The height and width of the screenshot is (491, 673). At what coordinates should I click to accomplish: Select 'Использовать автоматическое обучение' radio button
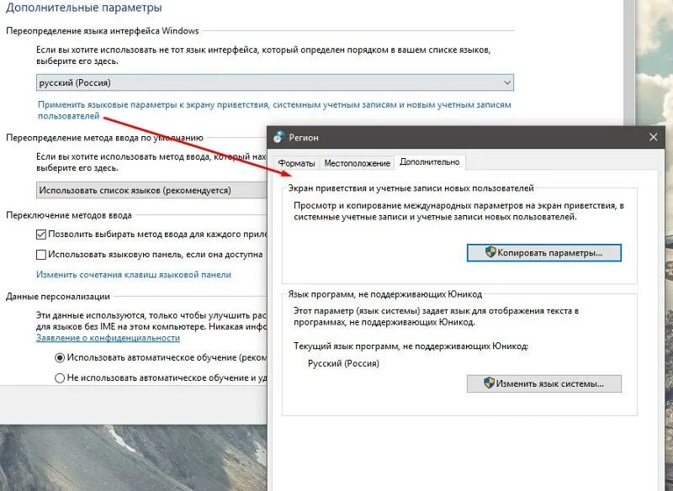click(60, 357)
